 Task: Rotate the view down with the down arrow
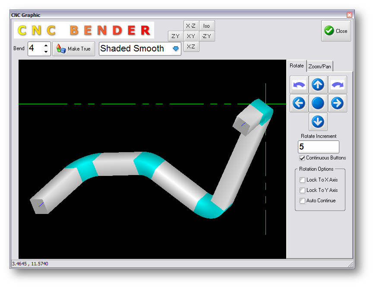pos(318,122)
